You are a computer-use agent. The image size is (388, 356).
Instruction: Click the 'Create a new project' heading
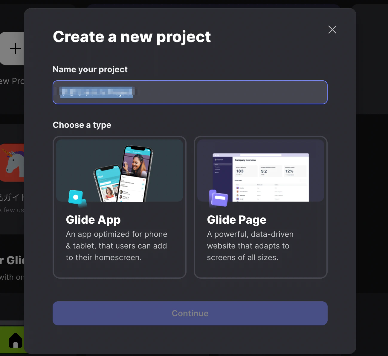(x=132, y=37)
